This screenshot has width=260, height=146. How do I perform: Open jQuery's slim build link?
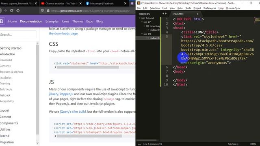tap(73, 112)
